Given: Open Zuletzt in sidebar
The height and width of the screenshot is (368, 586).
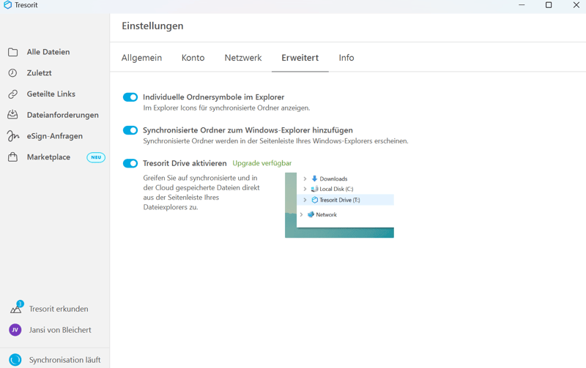Looking at the screenshot, I should point(40,72).
